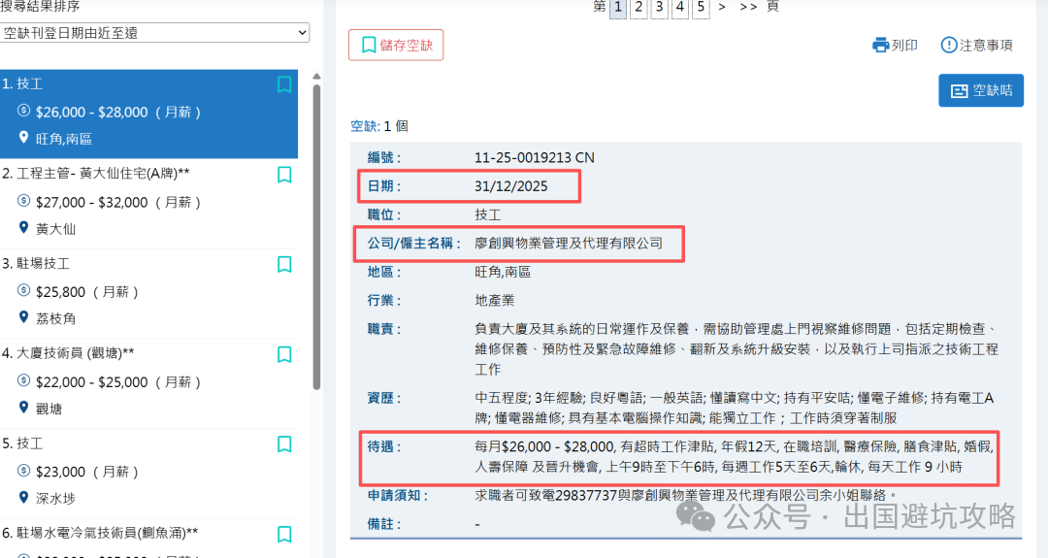Select job listing 1. 技工
Image resolution: width=1048 pixels, height=558 pixels.
click(x=149, y=114)
